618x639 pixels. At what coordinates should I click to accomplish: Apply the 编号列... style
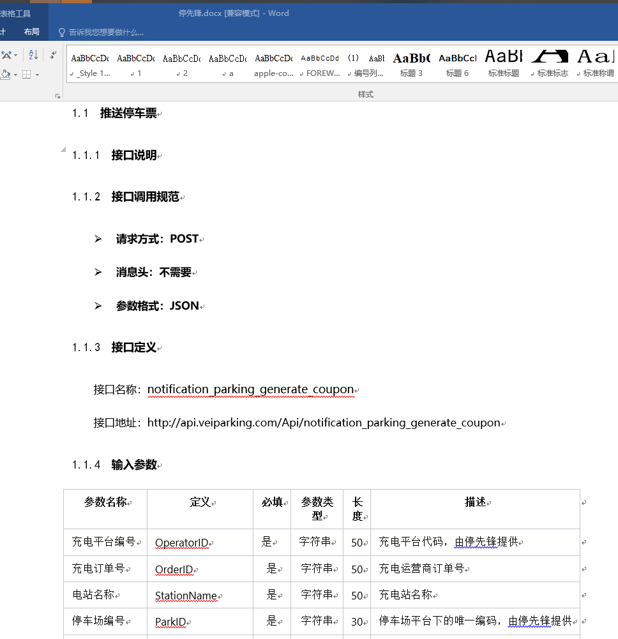click(366, 65)
